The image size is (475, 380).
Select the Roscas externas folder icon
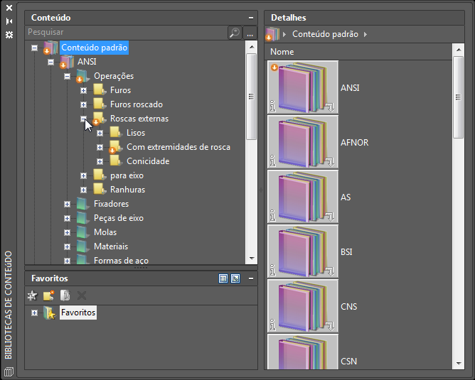100,119
